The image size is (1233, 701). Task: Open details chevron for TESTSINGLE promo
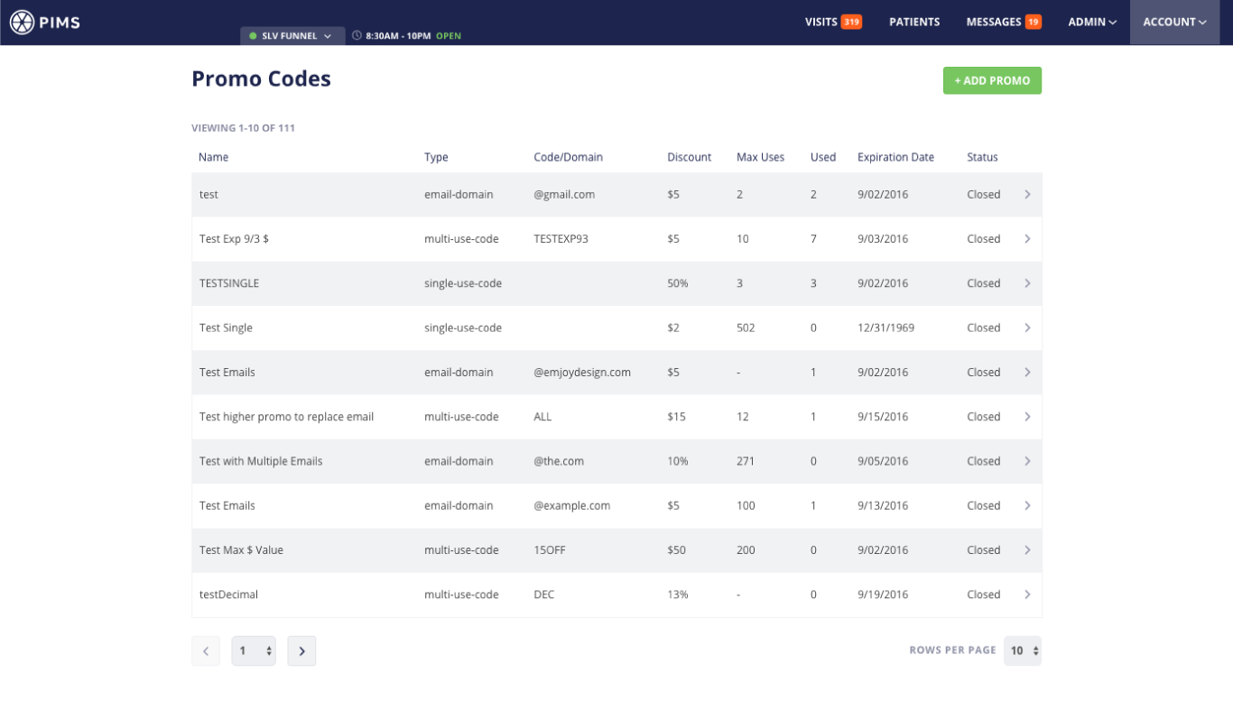[x=1027, y=283]
